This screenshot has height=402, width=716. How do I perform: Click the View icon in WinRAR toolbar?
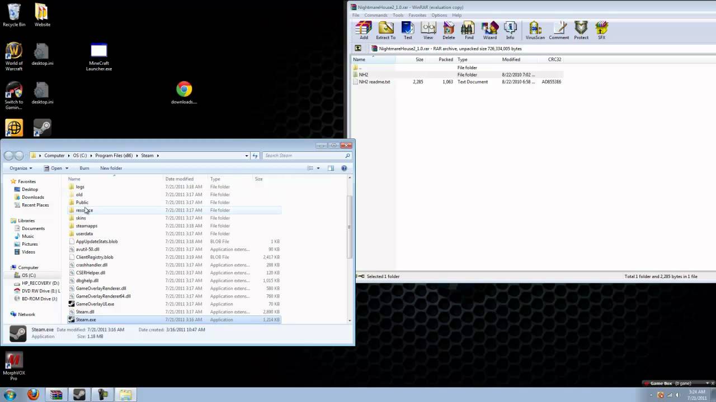(x=428, y=31)
